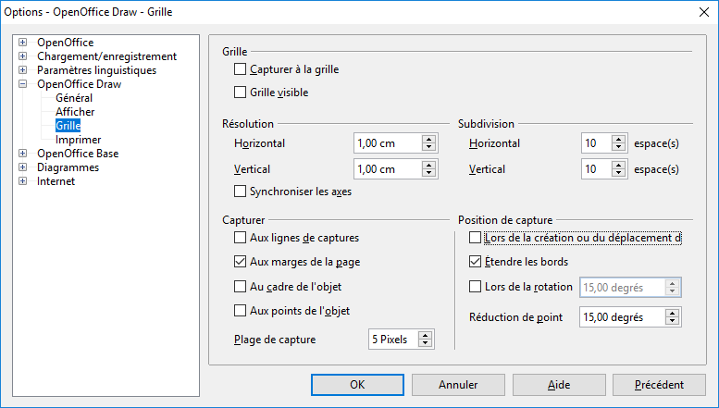Screen dimensions: 719x408
Task: Decrease Plage de capture spinner value
Action: coord(425,343)
